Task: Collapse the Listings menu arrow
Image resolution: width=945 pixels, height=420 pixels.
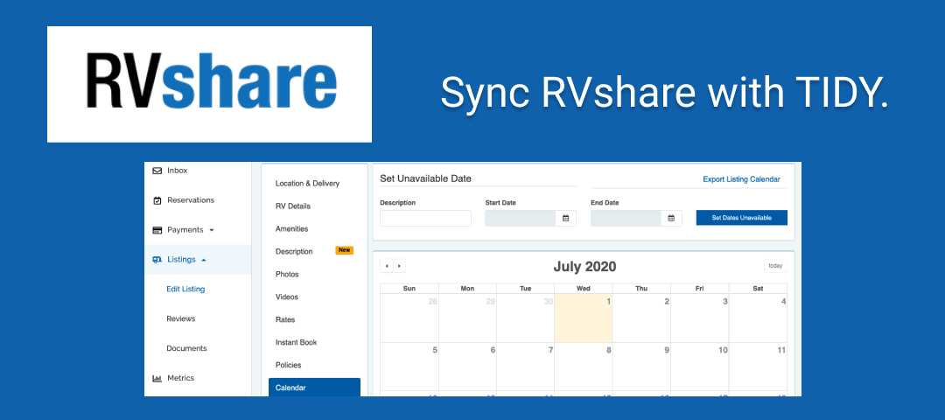Action: (x=204, y=260)
